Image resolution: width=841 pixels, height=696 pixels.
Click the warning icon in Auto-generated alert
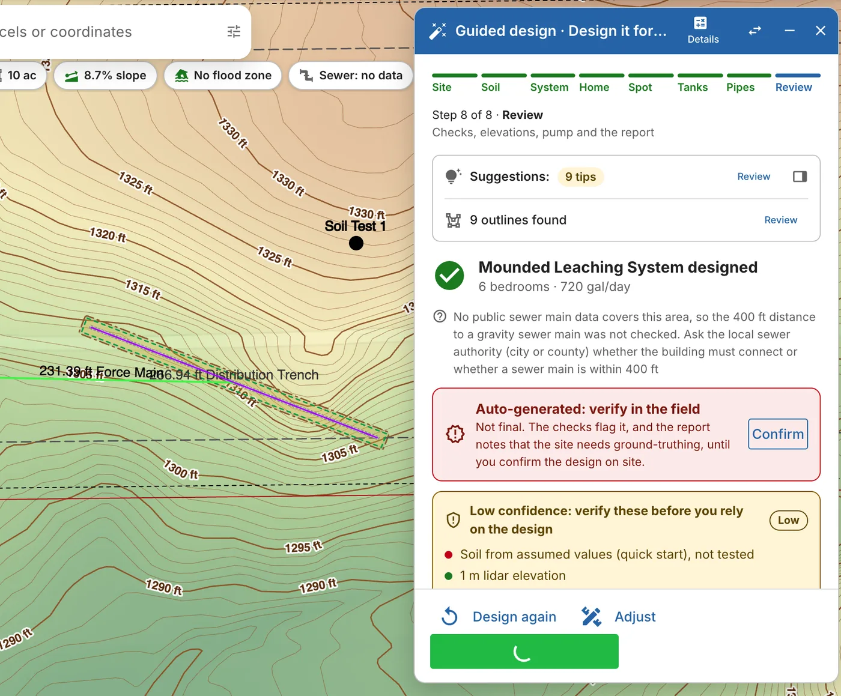point(455,434)
